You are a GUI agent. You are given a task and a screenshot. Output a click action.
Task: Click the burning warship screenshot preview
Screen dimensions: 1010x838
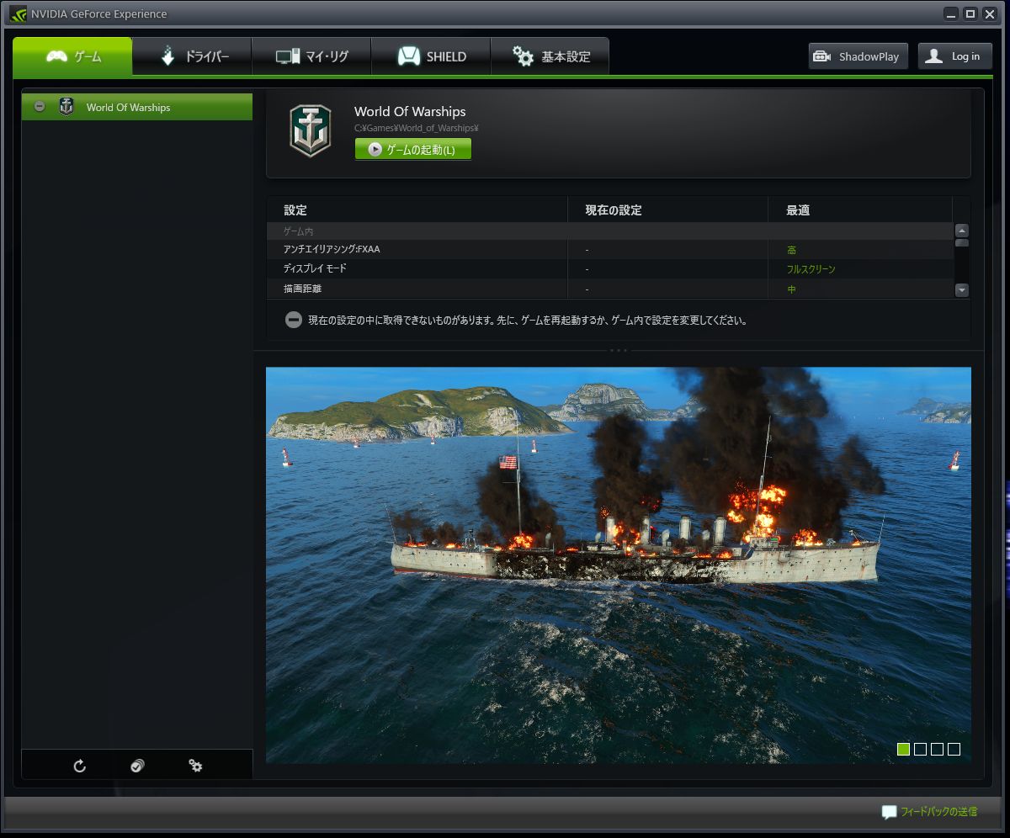click(x=619, y=565)
